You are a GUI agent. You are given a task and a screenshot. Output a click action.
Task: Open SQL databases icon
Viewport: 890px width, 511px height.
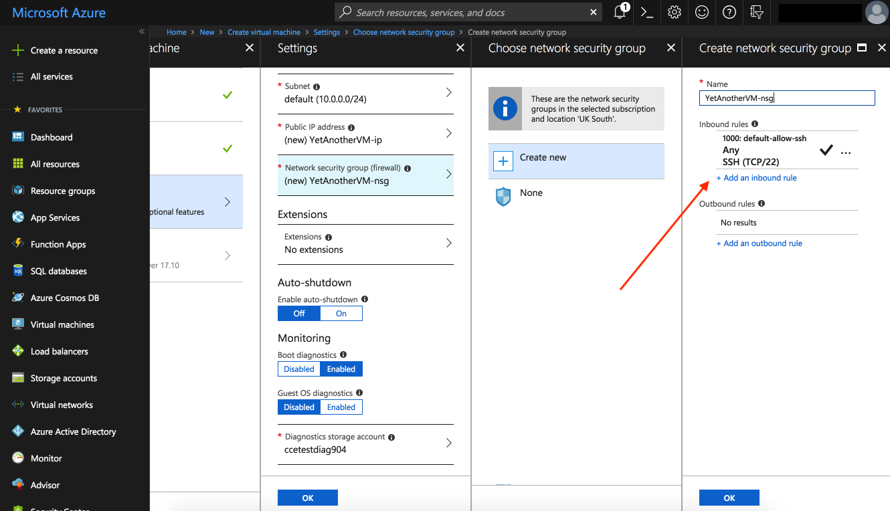point(18,271)
